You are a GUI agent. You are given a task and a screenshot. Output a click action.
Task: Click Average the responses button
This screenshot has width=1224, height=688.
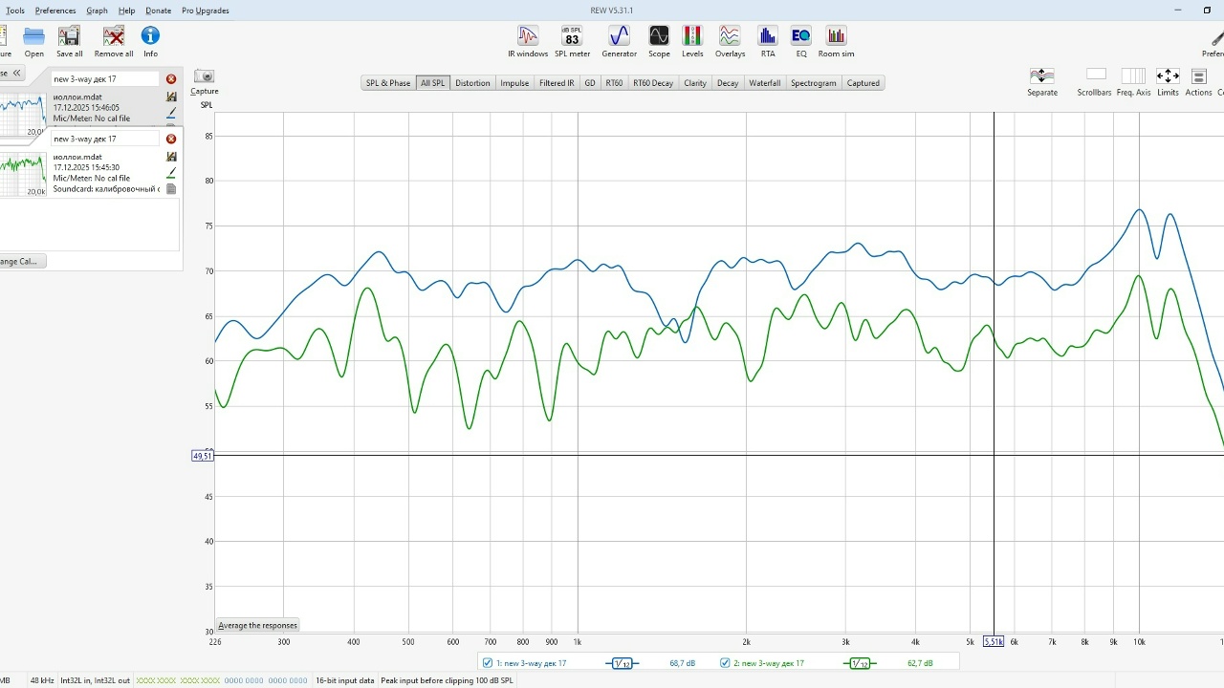point(258,626)
